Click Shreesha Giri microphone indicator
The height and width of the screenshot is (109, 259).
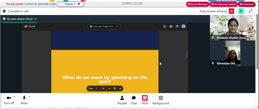pyautogui.click(x=213, y=63)
